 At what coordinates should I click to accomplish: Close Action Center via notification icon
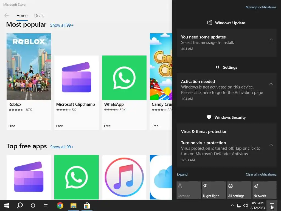click(x=272, y=206)
